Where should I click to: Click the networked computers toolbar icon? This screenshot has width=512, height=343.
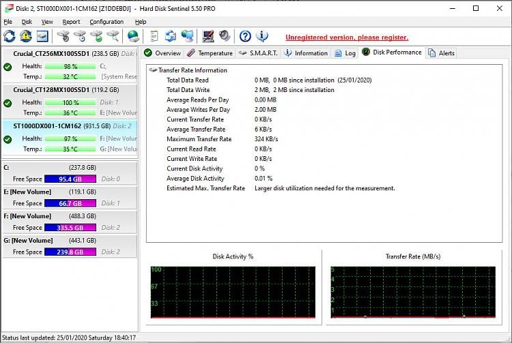pos(187,36)
